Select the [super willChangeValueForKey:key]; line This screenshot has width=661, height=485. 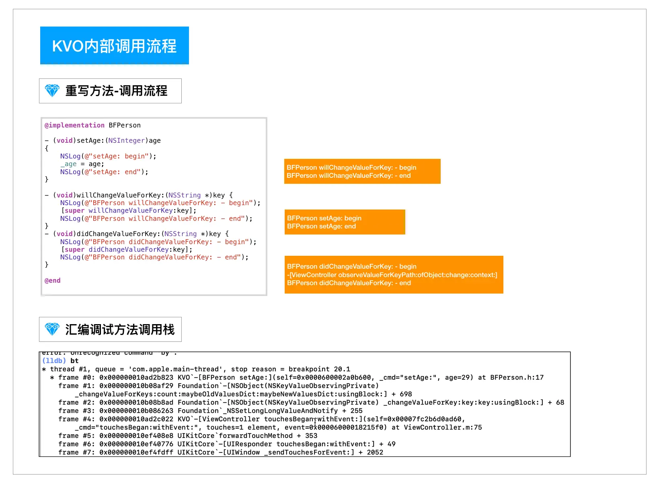pos(128,210)
